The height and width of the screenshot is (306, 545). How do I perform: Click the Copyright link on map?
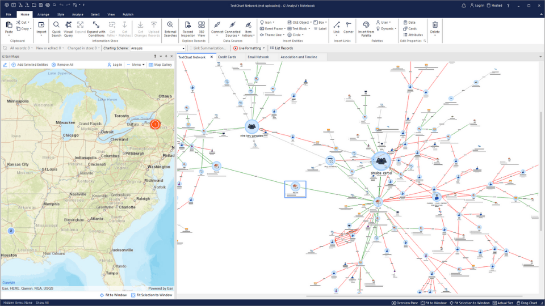(9, 282)
